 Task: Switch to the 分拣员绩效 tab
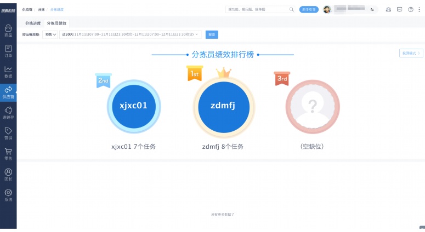click(56, 23)
